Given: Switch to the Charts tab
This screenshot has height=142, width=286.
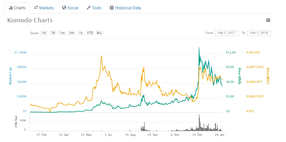Looking at the screenshot, I should tap(17, 8).
